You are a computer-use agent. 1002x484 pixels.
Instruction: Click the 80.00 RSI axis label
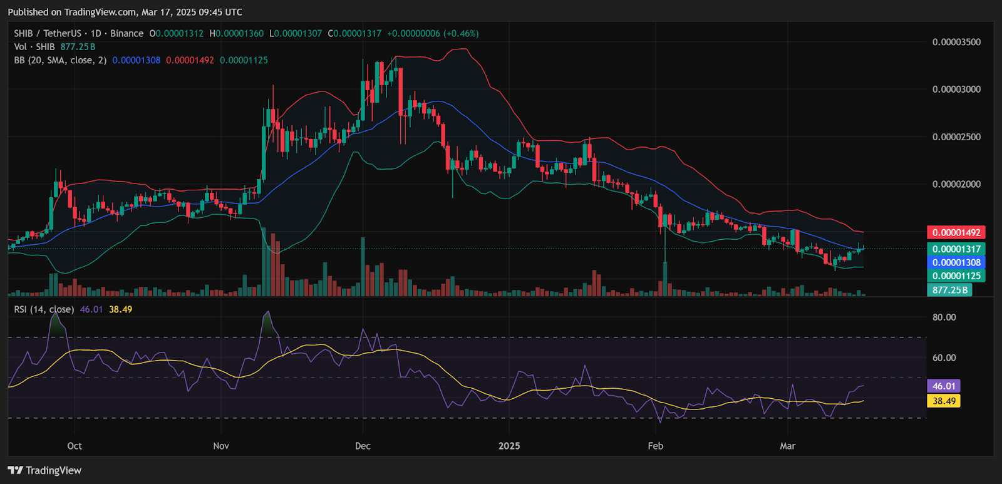[944, 317]
